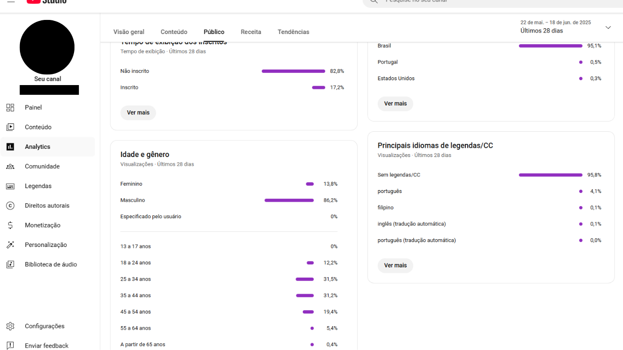The width and height of the screenshot is (623, 350).
Task: Click the Inscrito 17,2% row label
Action: click(x=129, y=87)
